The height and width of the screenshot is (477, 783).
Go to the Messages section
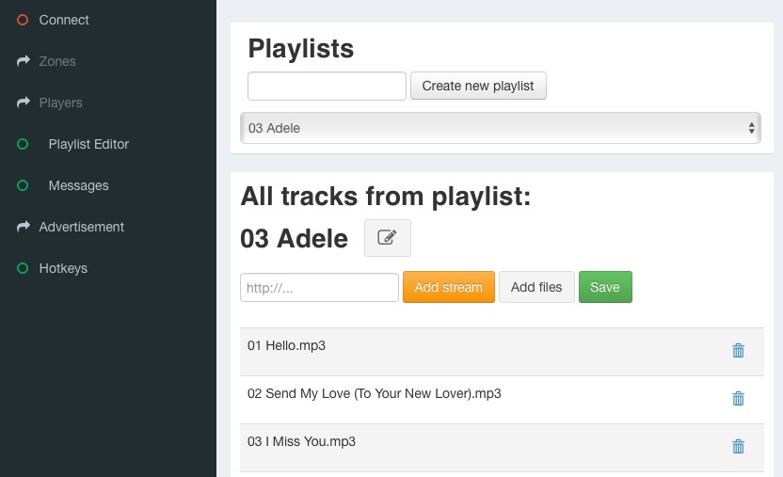78,185
